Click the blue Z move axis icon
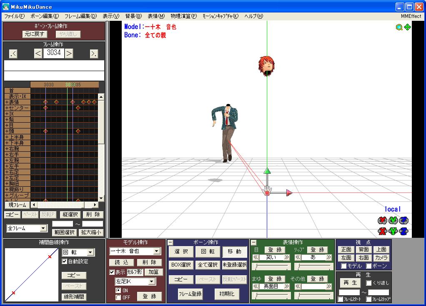This screenshot has width=426, height=306. tap(404, 231)
